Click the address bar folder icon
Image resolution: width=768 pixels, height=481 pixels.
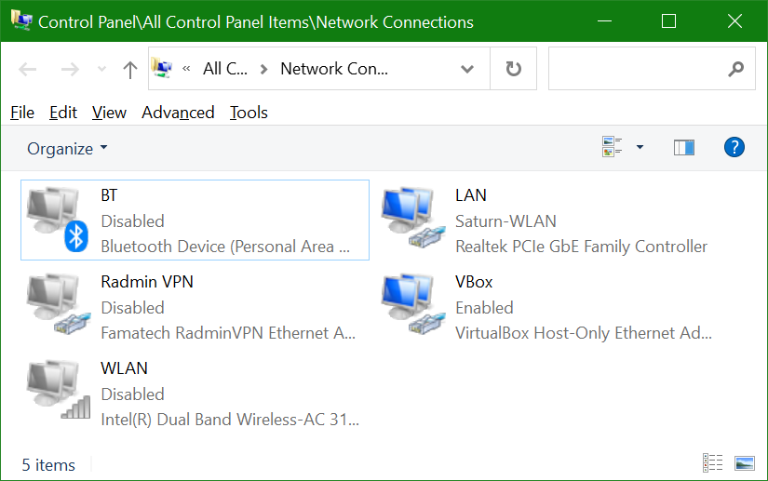[162, 68]
